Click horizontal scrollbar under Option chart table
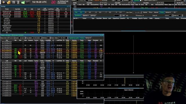Screen dimensions: 186x104 click(x=133, y=31)
